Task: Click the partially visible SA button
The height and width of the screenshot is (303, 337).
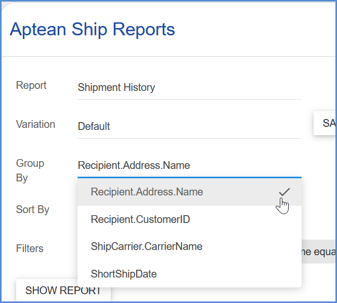Action: 325,123
